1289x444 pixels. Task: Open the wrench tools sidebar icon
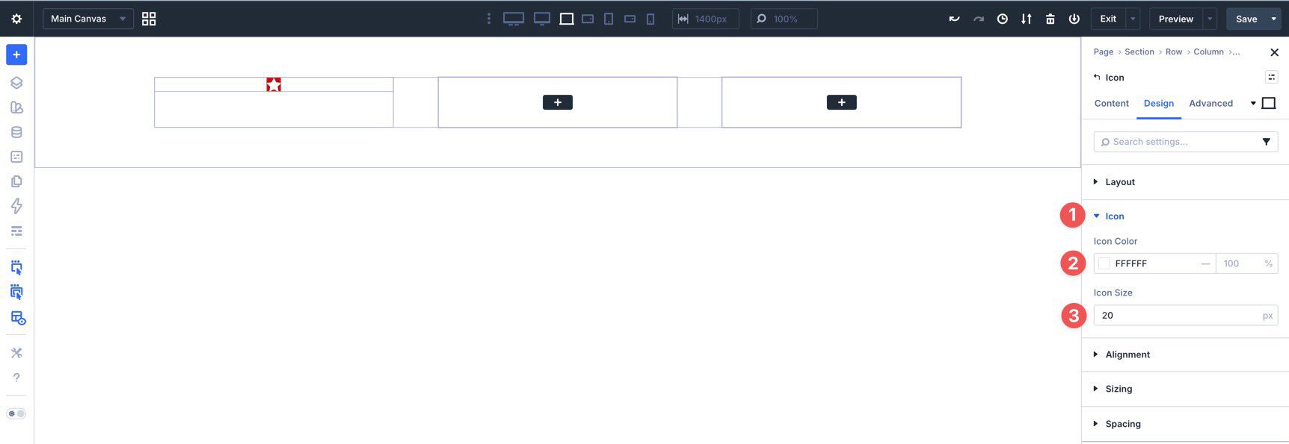pos(16,353)
